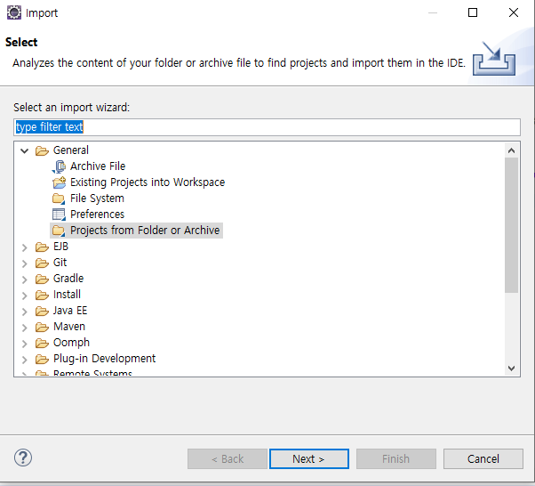Select Existing Projects into Workspace
Image resolution: width=535 pixels, height=486 pixels.
click(x=148, y=182)
